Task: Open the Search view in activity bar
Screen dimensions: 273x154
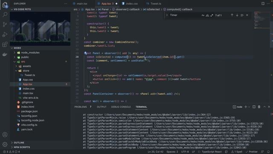Action: tap(5, 15)
